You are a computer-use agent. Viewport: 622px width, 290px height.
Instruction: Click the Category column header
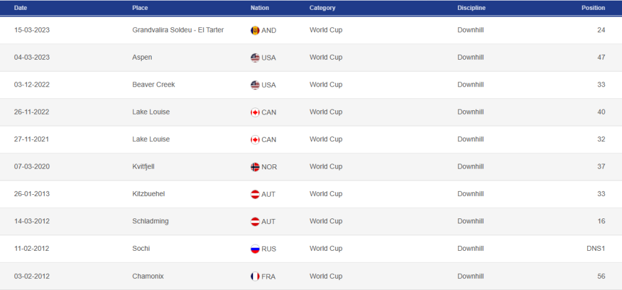[x=322, y=8]
